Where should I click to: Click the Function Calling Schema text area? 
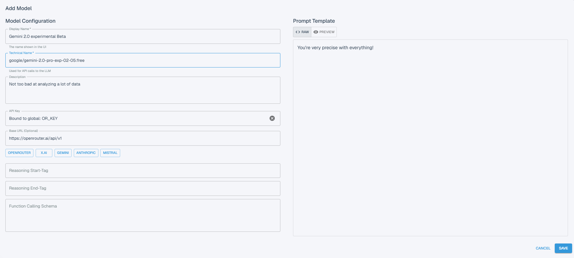coord(143,215)
